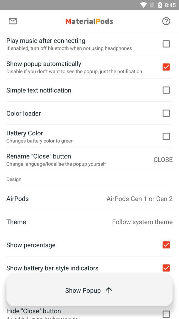Toggle the Color loader checkbox
Screen dimensions: 179x319
click(166, 113)
